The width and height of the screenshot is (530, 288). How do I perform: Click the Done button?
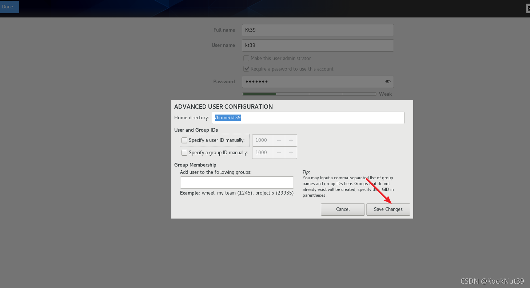[8, 7]
